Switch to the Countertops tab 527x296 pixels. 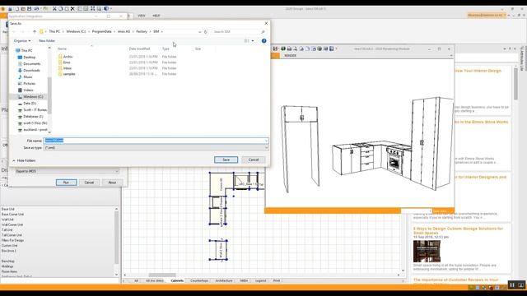(x=199, y=280)
